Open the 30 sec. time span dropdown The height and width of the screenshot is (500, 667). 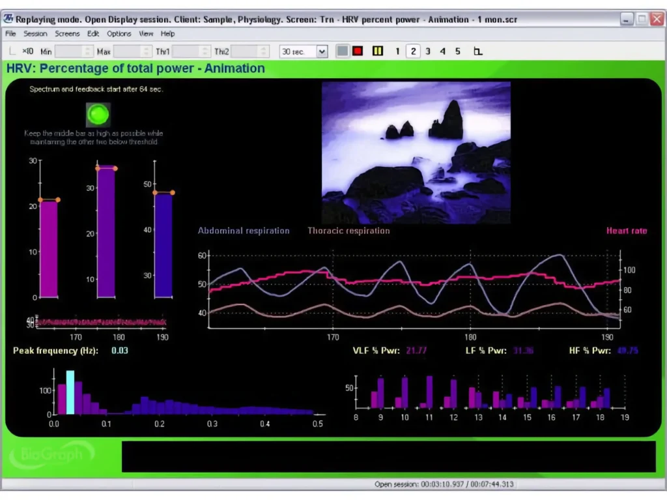pos(322,51)
